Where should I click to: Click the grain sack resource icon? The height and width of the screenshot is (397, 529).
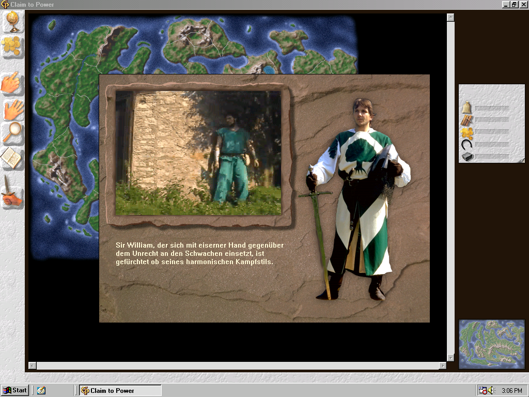[466, 108]
